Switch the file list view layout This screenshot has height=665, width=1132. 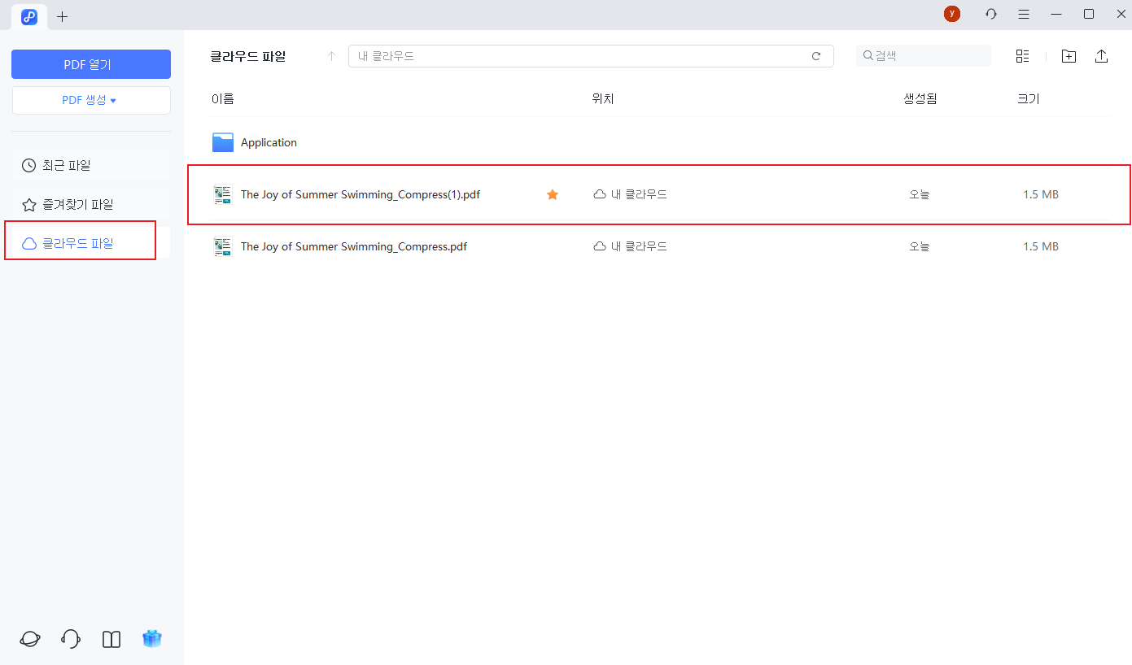point(1022,56)
